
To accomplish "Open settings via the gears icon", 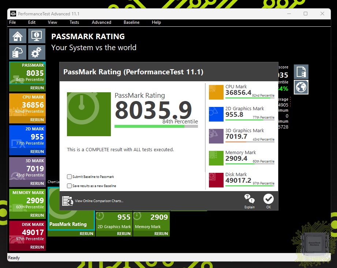I will (37, 53).
